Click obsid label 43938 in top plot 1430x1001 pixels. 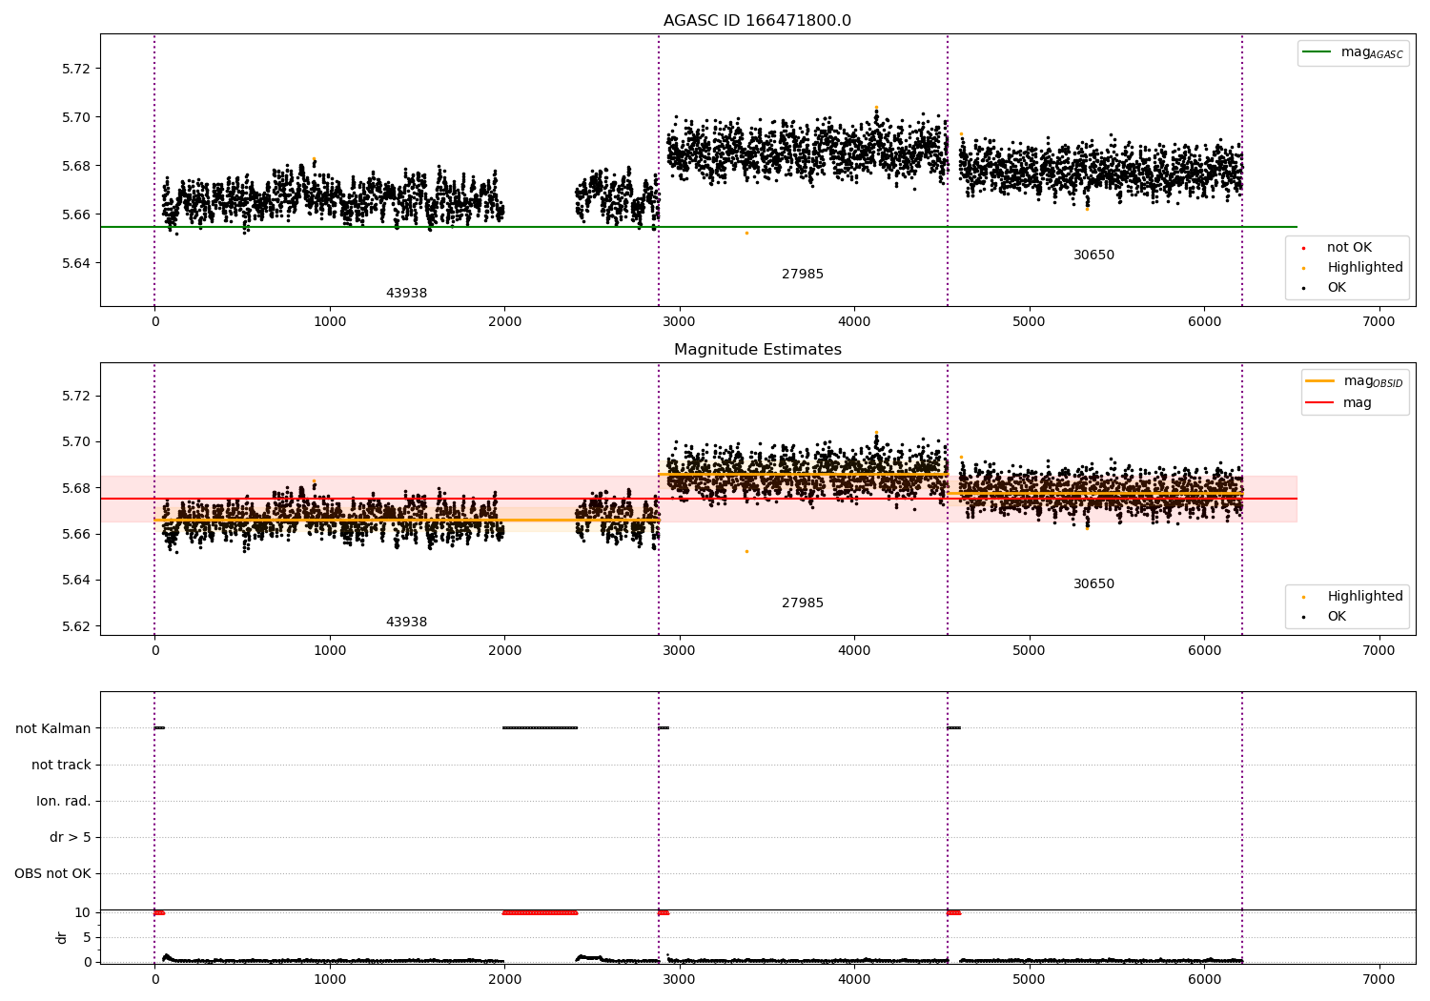click(406, 294)
